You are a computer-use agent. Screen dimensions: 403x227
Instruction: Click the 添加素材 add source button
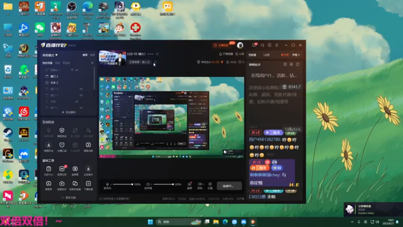coord(69,112)
